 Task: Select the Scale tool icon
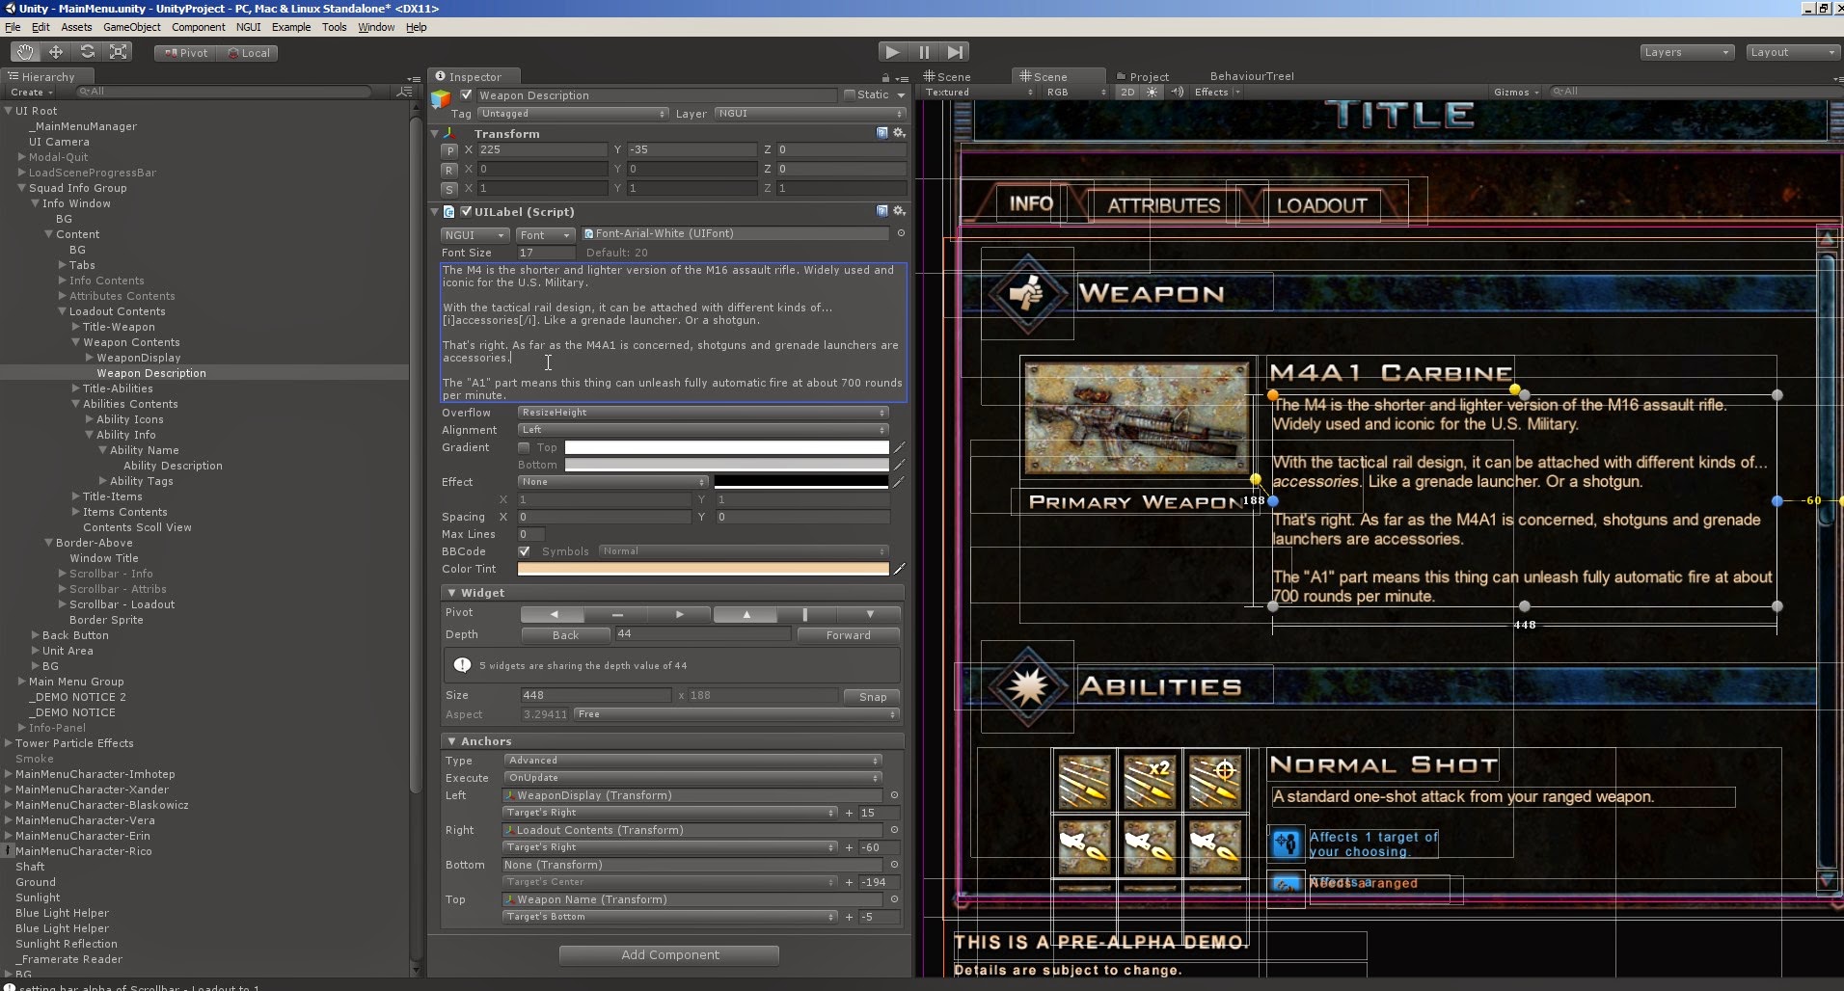(119, 52)
